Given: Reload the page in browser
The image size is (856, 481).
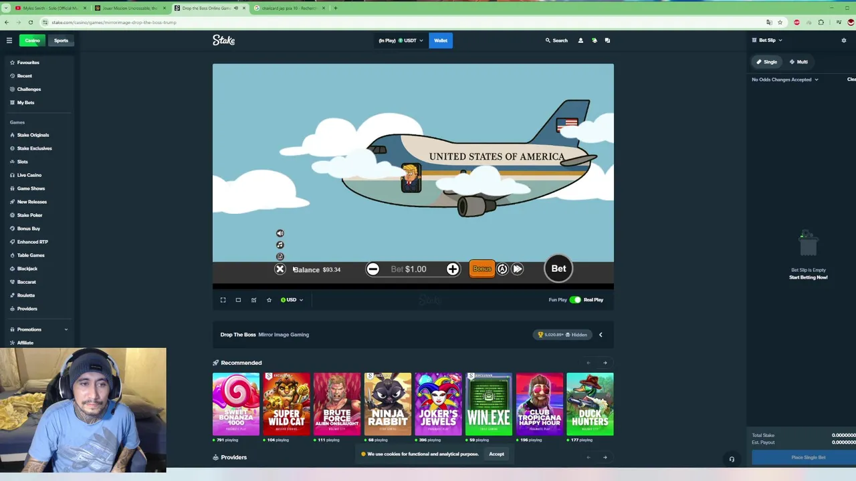Looking at the screenshot, I should tap(30, 22).
